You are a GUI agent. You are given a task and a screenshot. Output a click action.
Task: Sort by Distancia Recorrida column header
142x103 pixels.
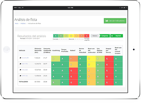[38, 51]
